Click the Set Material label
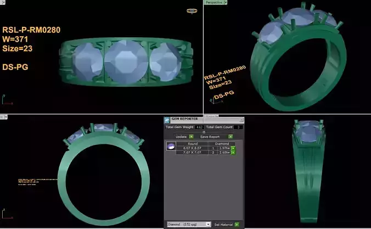Screen dimensions: 371x229 tap(223, 225)
